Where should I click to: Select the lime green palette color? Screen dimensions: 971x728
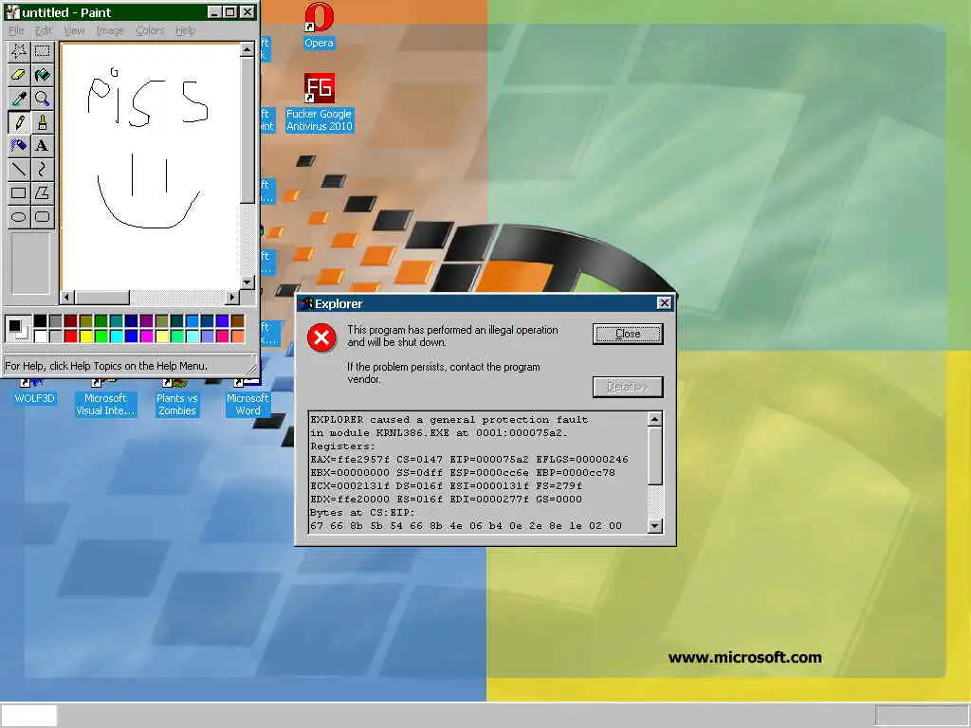[x=101, y=337]
